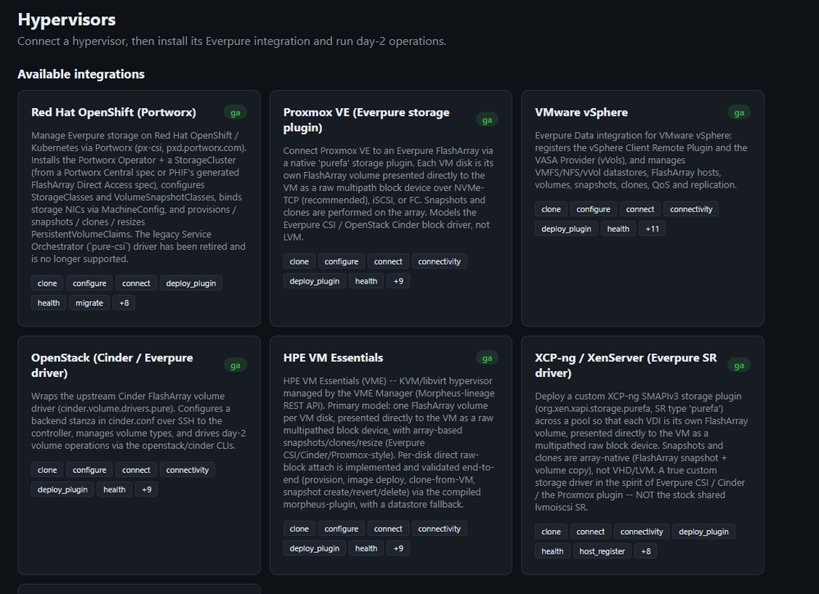Expand the +9 tags on Proxmox VE card
This screenshot has height=594, width=819.
click(x=398, y=281)
